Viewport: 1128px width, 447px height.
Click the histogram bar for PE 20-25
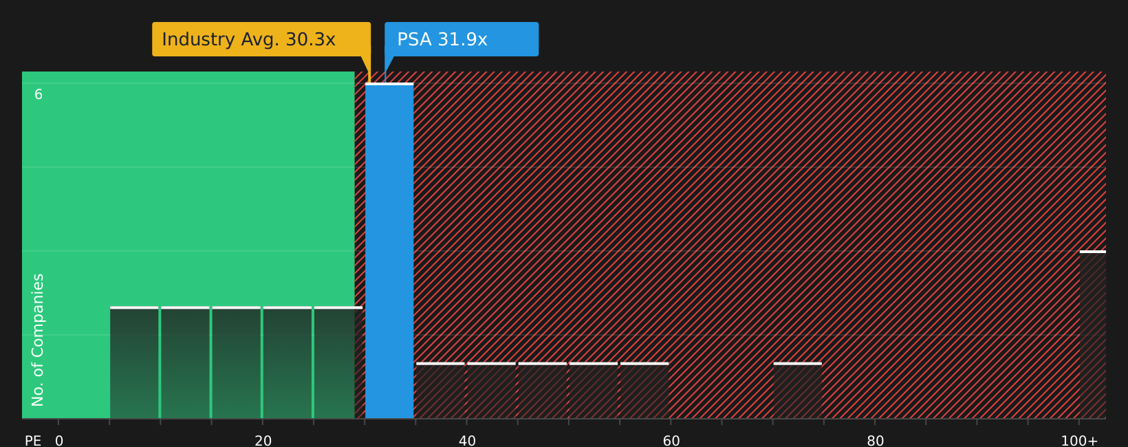pyautogui.click(x=288, y=362)
